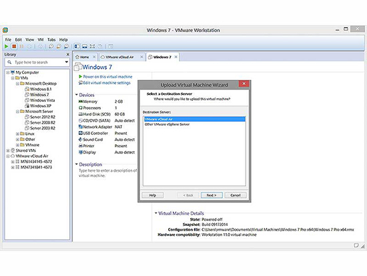Viewport: 367px width, 276px height.
Task: Click the Display device icon
Action: click(81, 152)
